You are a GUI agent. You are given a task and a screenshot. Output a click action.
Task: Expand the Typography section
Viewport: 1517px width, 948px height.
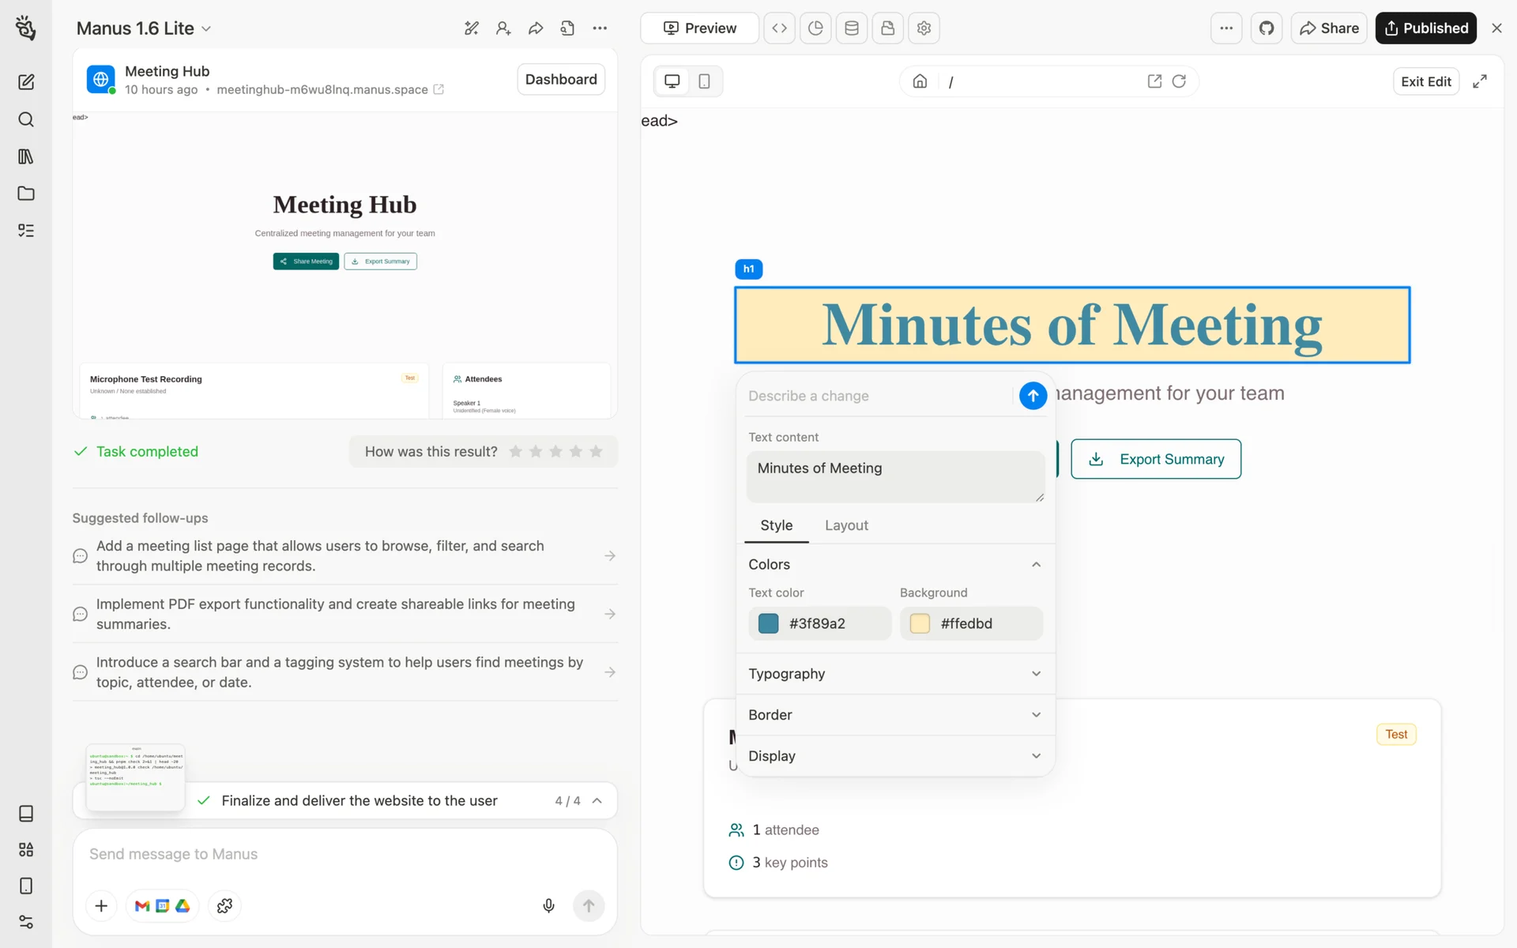click(x=894, y=674)
